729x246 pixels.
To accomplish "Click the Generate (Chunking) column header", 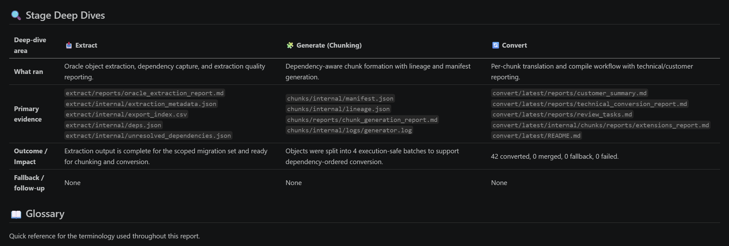I will pyautogui.click(x=329, y=45).
